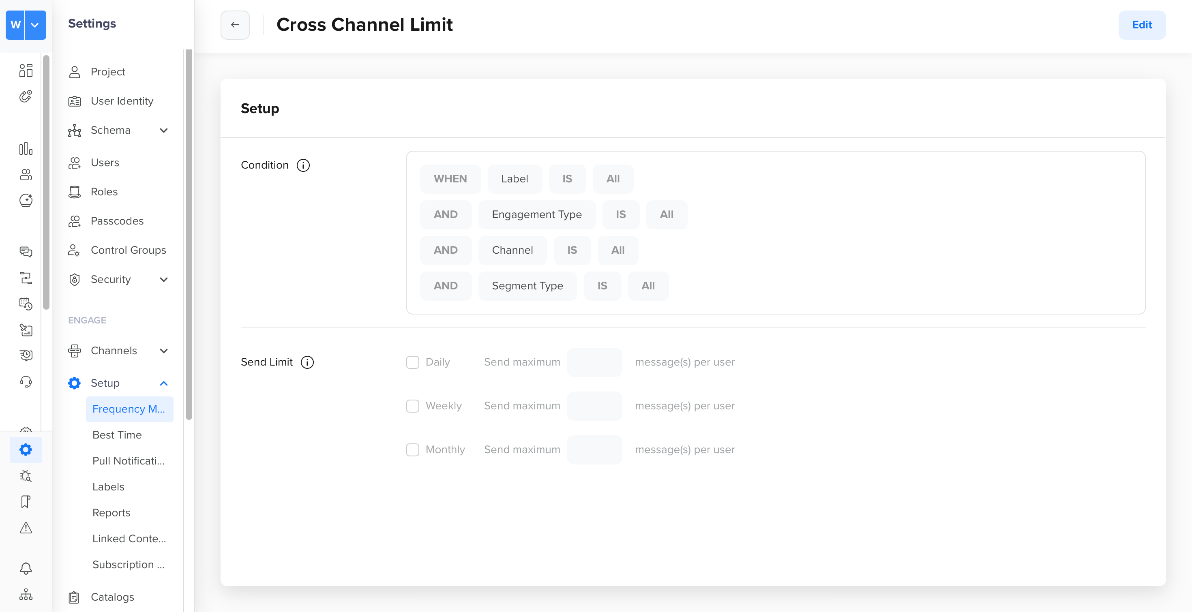Click the Monthly send maximum input
The height and width of the screenshot is (612, 1192).
click(x=594, y=449)
